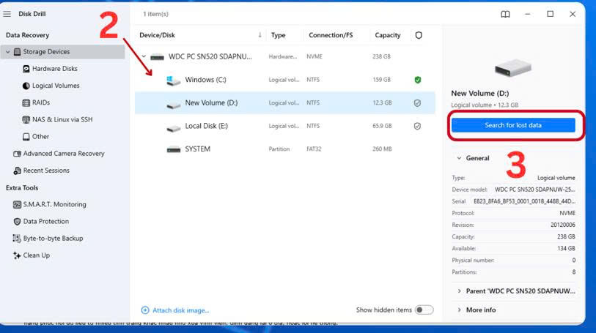Screen dimensions: 596x333
Task: Click the RAIDs icon
Action: click(x=26, y=102)
